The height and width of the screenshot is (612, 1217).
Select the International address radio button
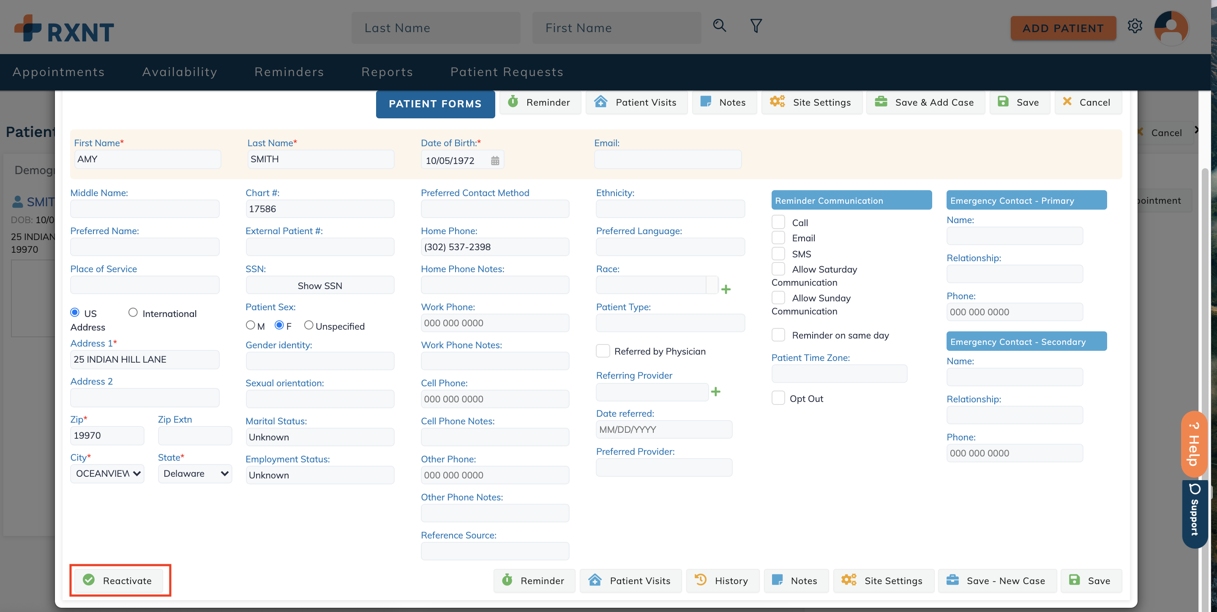pos(133,312)
